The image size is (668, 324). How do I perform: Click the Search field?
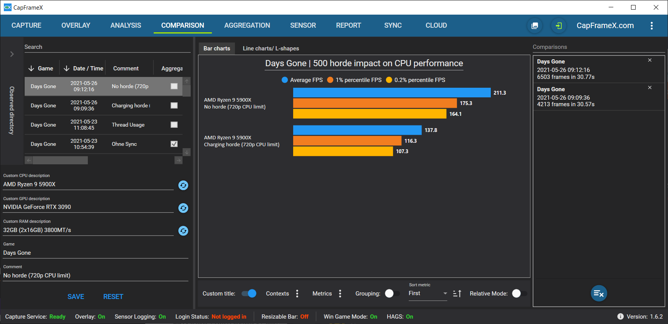(107, 47)
